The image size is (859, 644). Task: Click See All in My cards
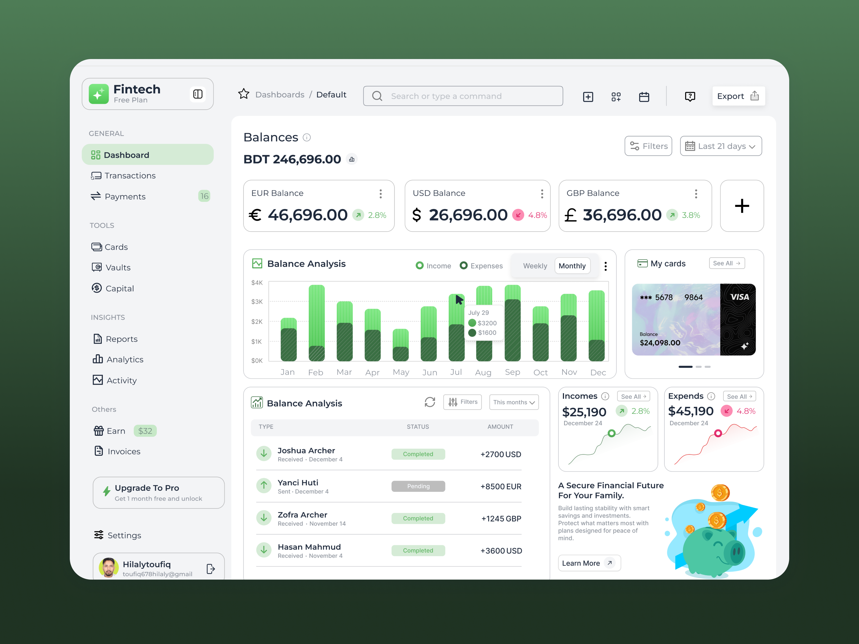click(727, 263)
